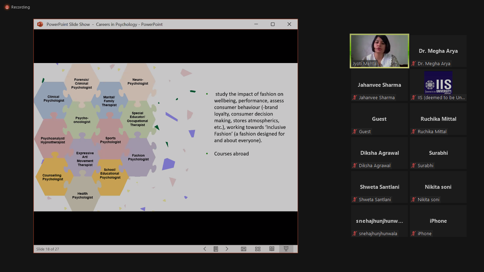Screen dimensions: 484x272
Task: Click the PowerPoint logo in title bar
Action: (x=40, y=24)
